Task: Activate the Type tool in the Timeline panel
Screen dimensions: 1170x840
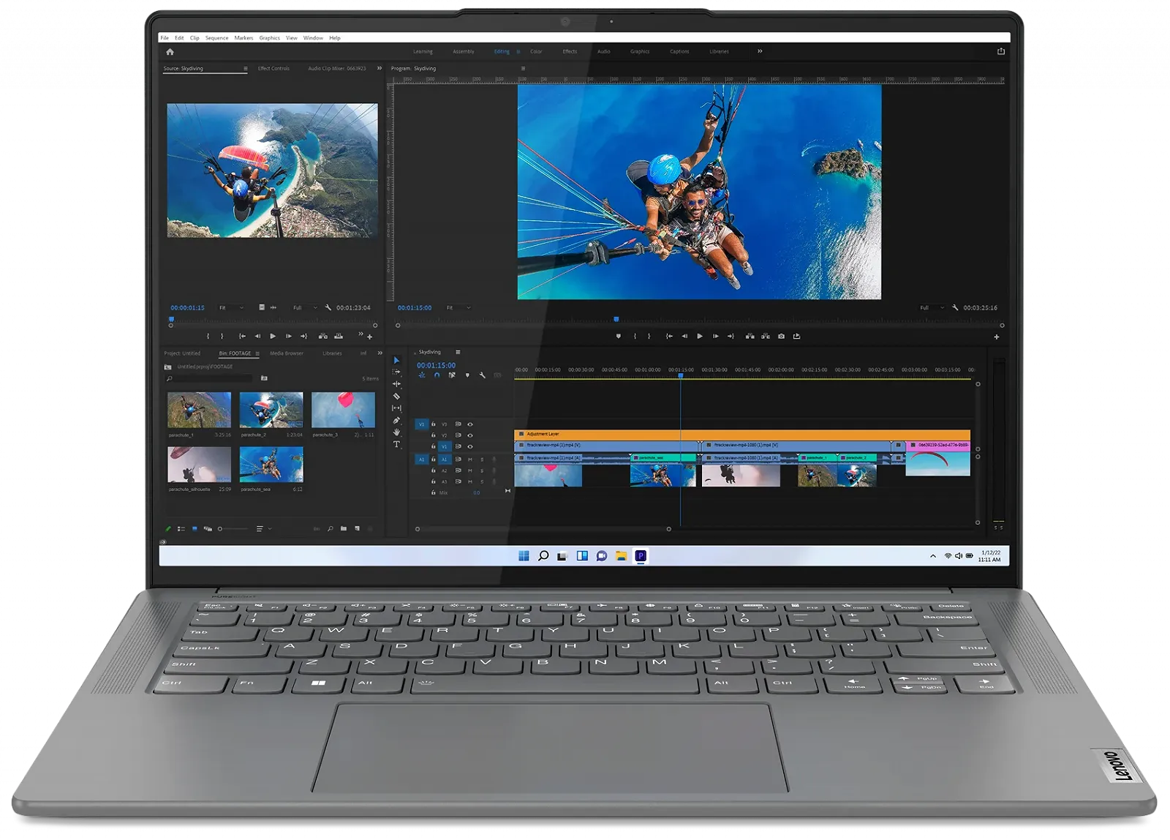Action: click(x=396, y=444)
